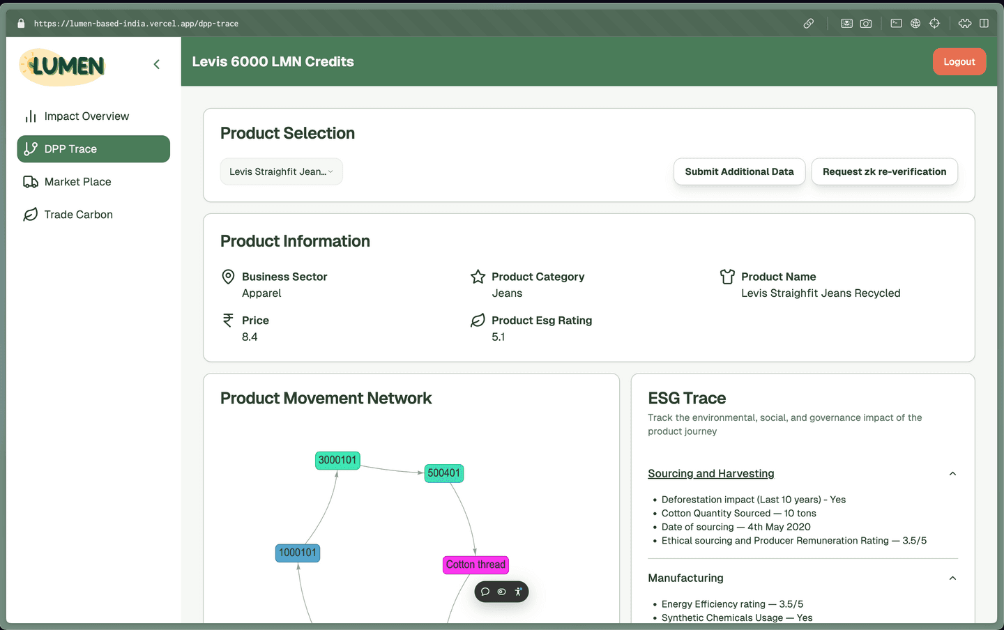
Task: Open Market Place from the sidebar
Action: 93,182
